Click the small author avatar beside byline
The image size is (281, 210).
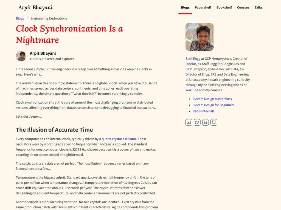[x=21, y=56]
